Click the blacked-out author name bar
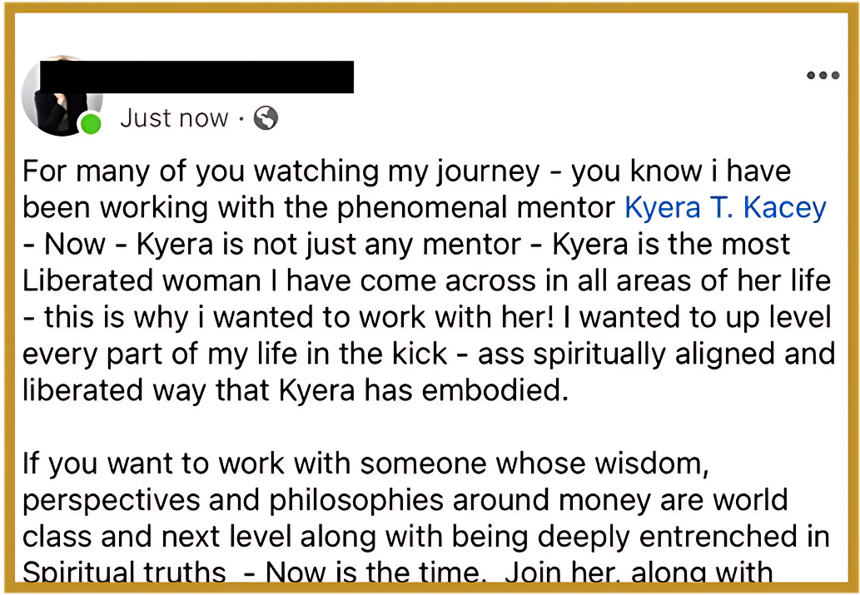 point(197,77)
